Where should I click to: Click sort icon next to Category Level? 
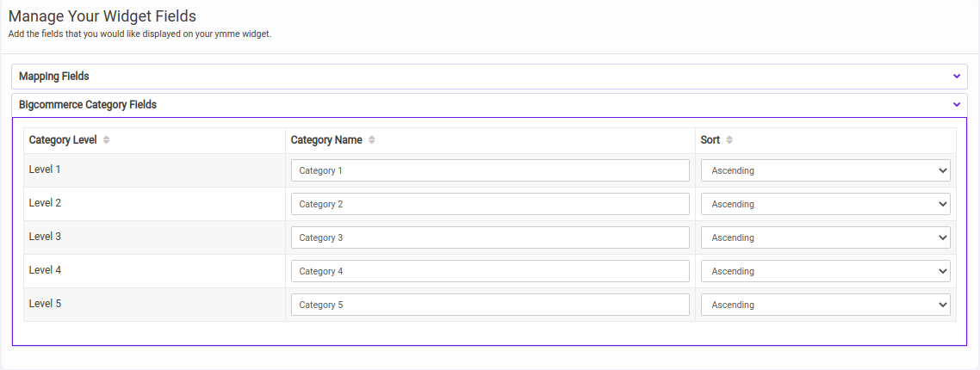pyautogui.click(x=106, y=140)
